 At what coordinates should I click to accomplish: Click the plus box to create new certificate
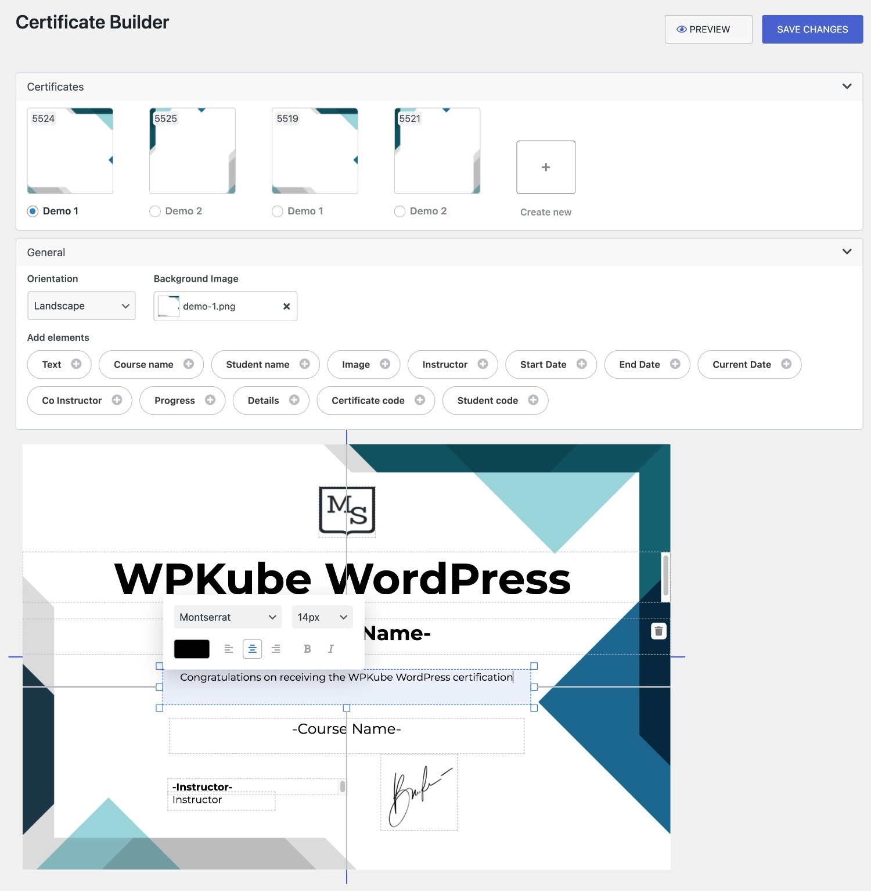(x=546, y=167)
